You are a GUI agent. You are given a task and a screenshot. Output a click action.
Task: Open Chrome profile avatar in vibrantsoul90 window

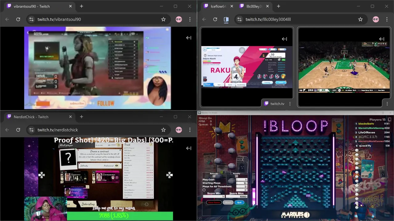179,19
